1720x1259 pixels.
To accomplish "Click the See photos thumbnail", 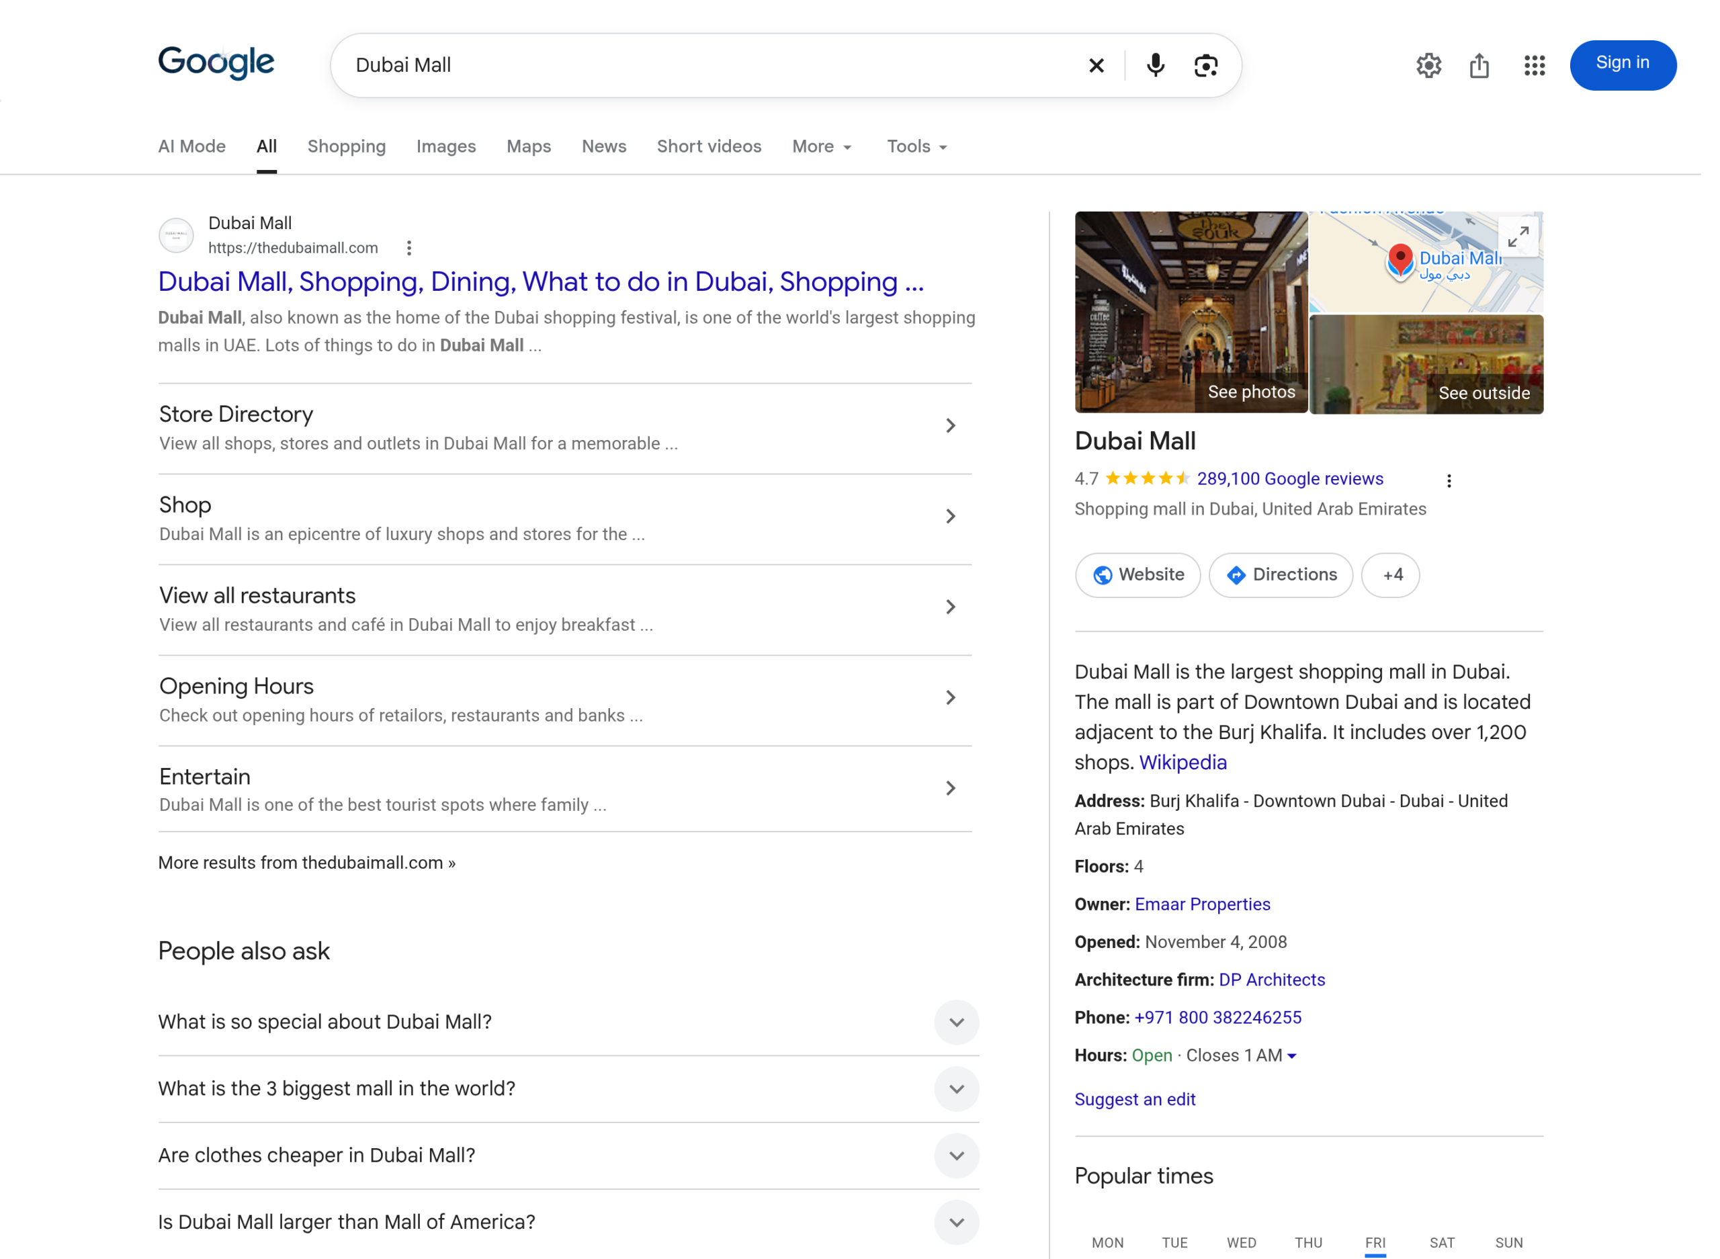I will pos(1191,312).
